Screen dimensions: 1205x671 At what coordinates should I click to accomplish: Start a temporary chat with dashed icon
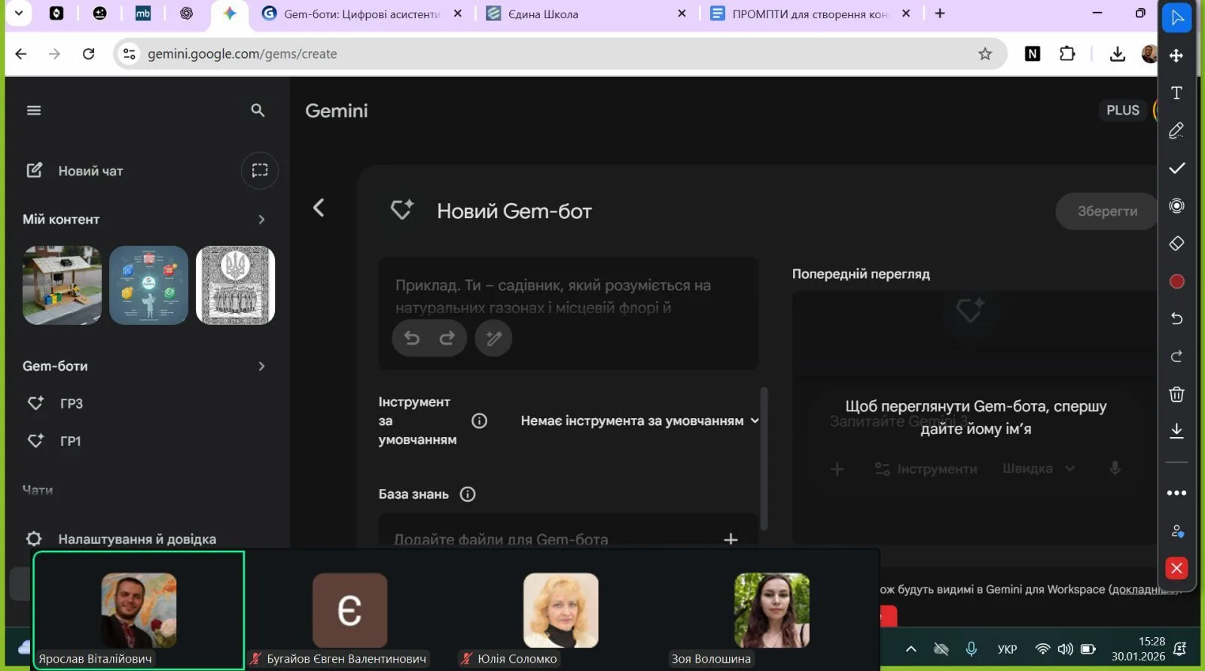point(260,171)
